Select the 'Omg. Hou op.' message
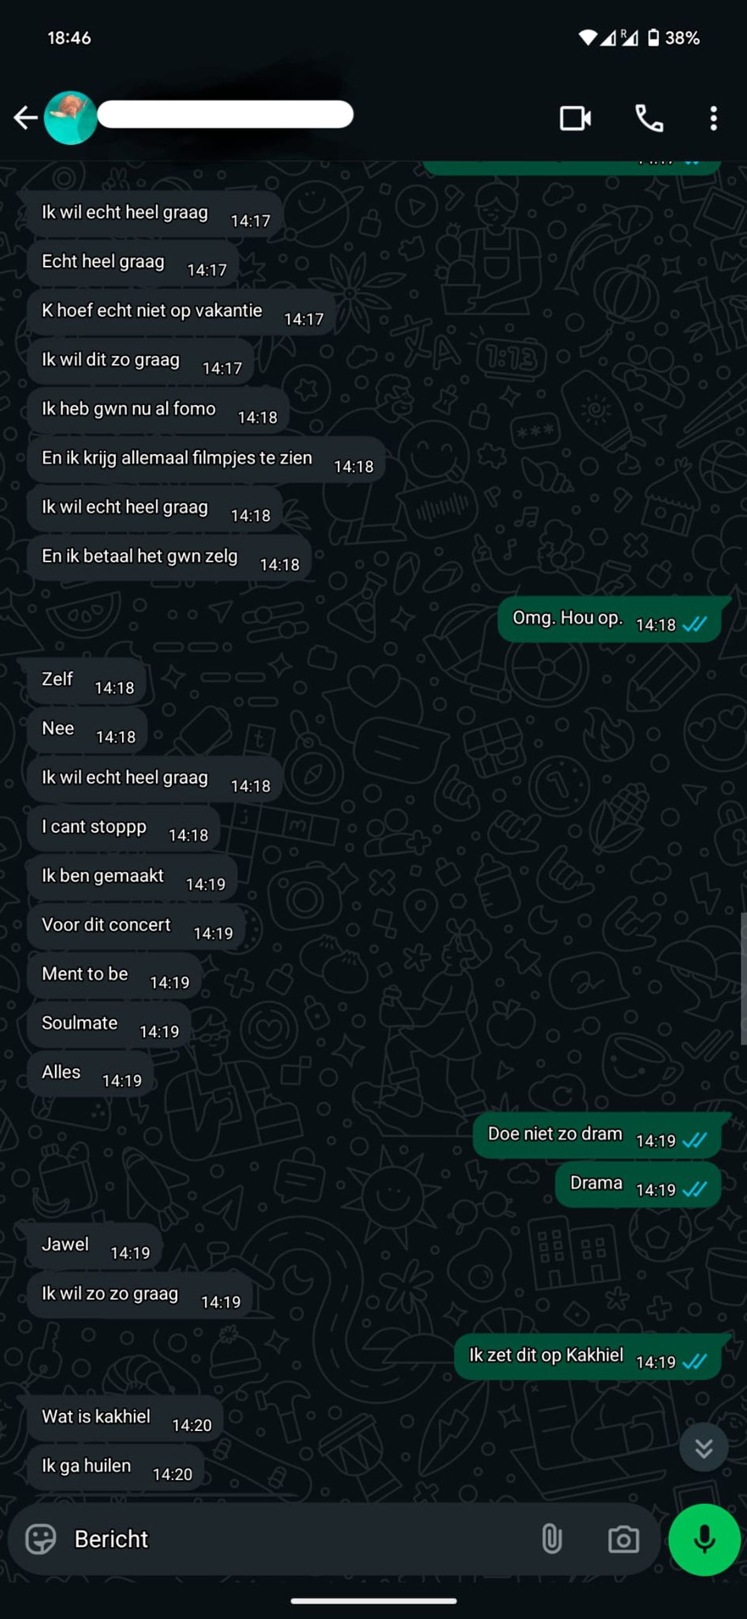 pos(609,619)
